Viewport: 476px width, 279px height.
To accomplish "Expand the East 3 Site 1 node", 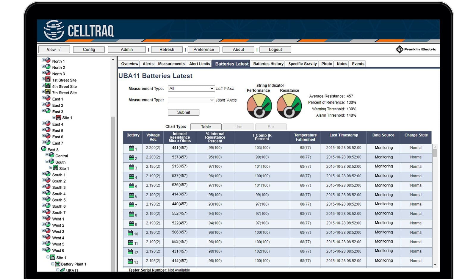I will point(54,117).
